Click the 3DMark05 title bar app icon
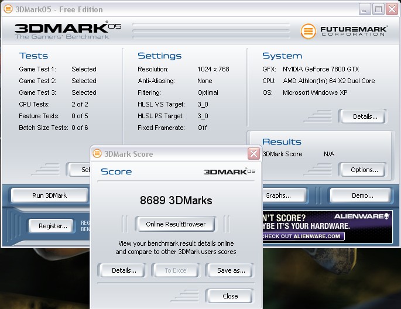 pyautogui.click(x=8, y=9)
